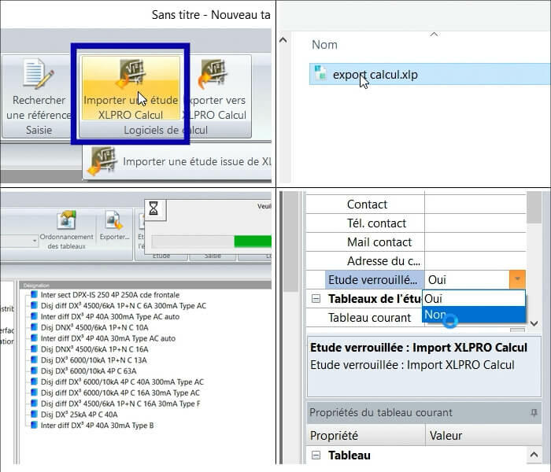Click Exporter vers XLPRO Calcul icon
The width and height of the screenshot is (551, 472).
pyautogui.click(x=213, y=73)
